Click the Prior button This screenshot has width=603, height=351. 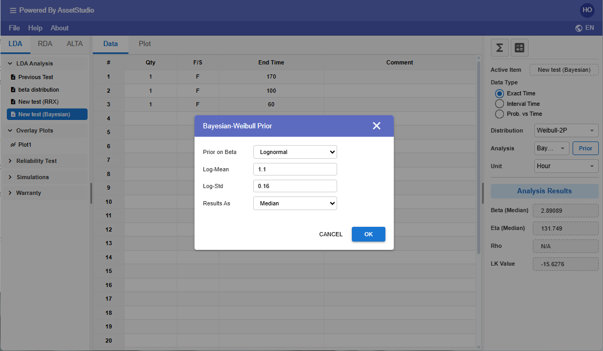585,148
